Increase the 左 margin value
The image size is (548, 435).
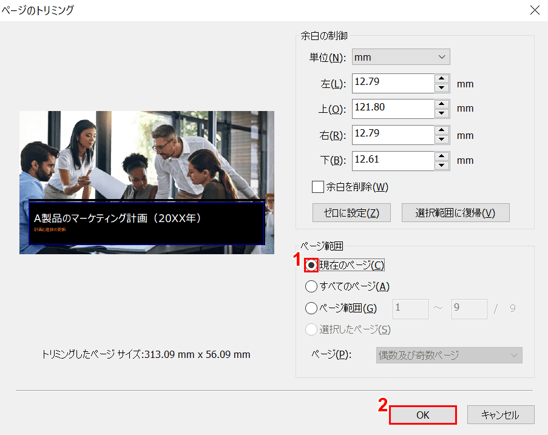click(x=442, y=79)
